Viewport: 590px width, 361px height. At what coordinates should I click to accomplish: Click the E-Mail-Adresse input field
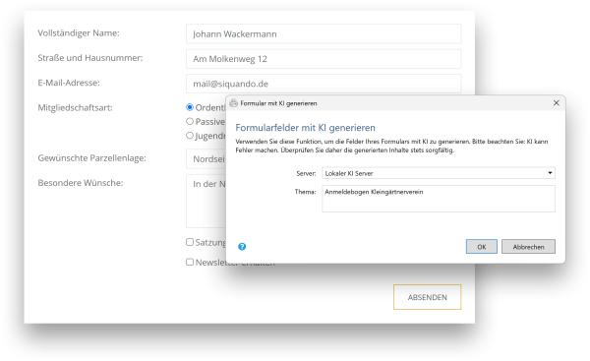[x=324, y=84]
